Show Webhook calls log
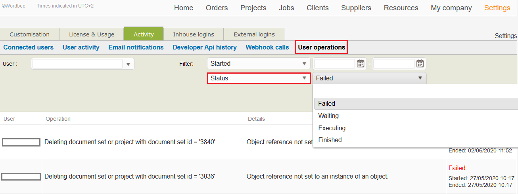 pos(267,48)
